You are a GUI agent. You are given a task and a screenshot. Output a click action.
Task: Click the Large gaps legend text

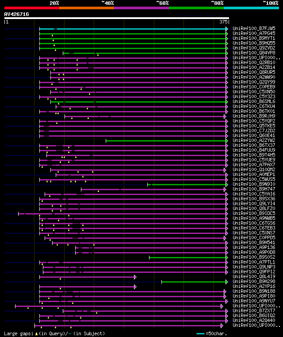pos(54,333)
